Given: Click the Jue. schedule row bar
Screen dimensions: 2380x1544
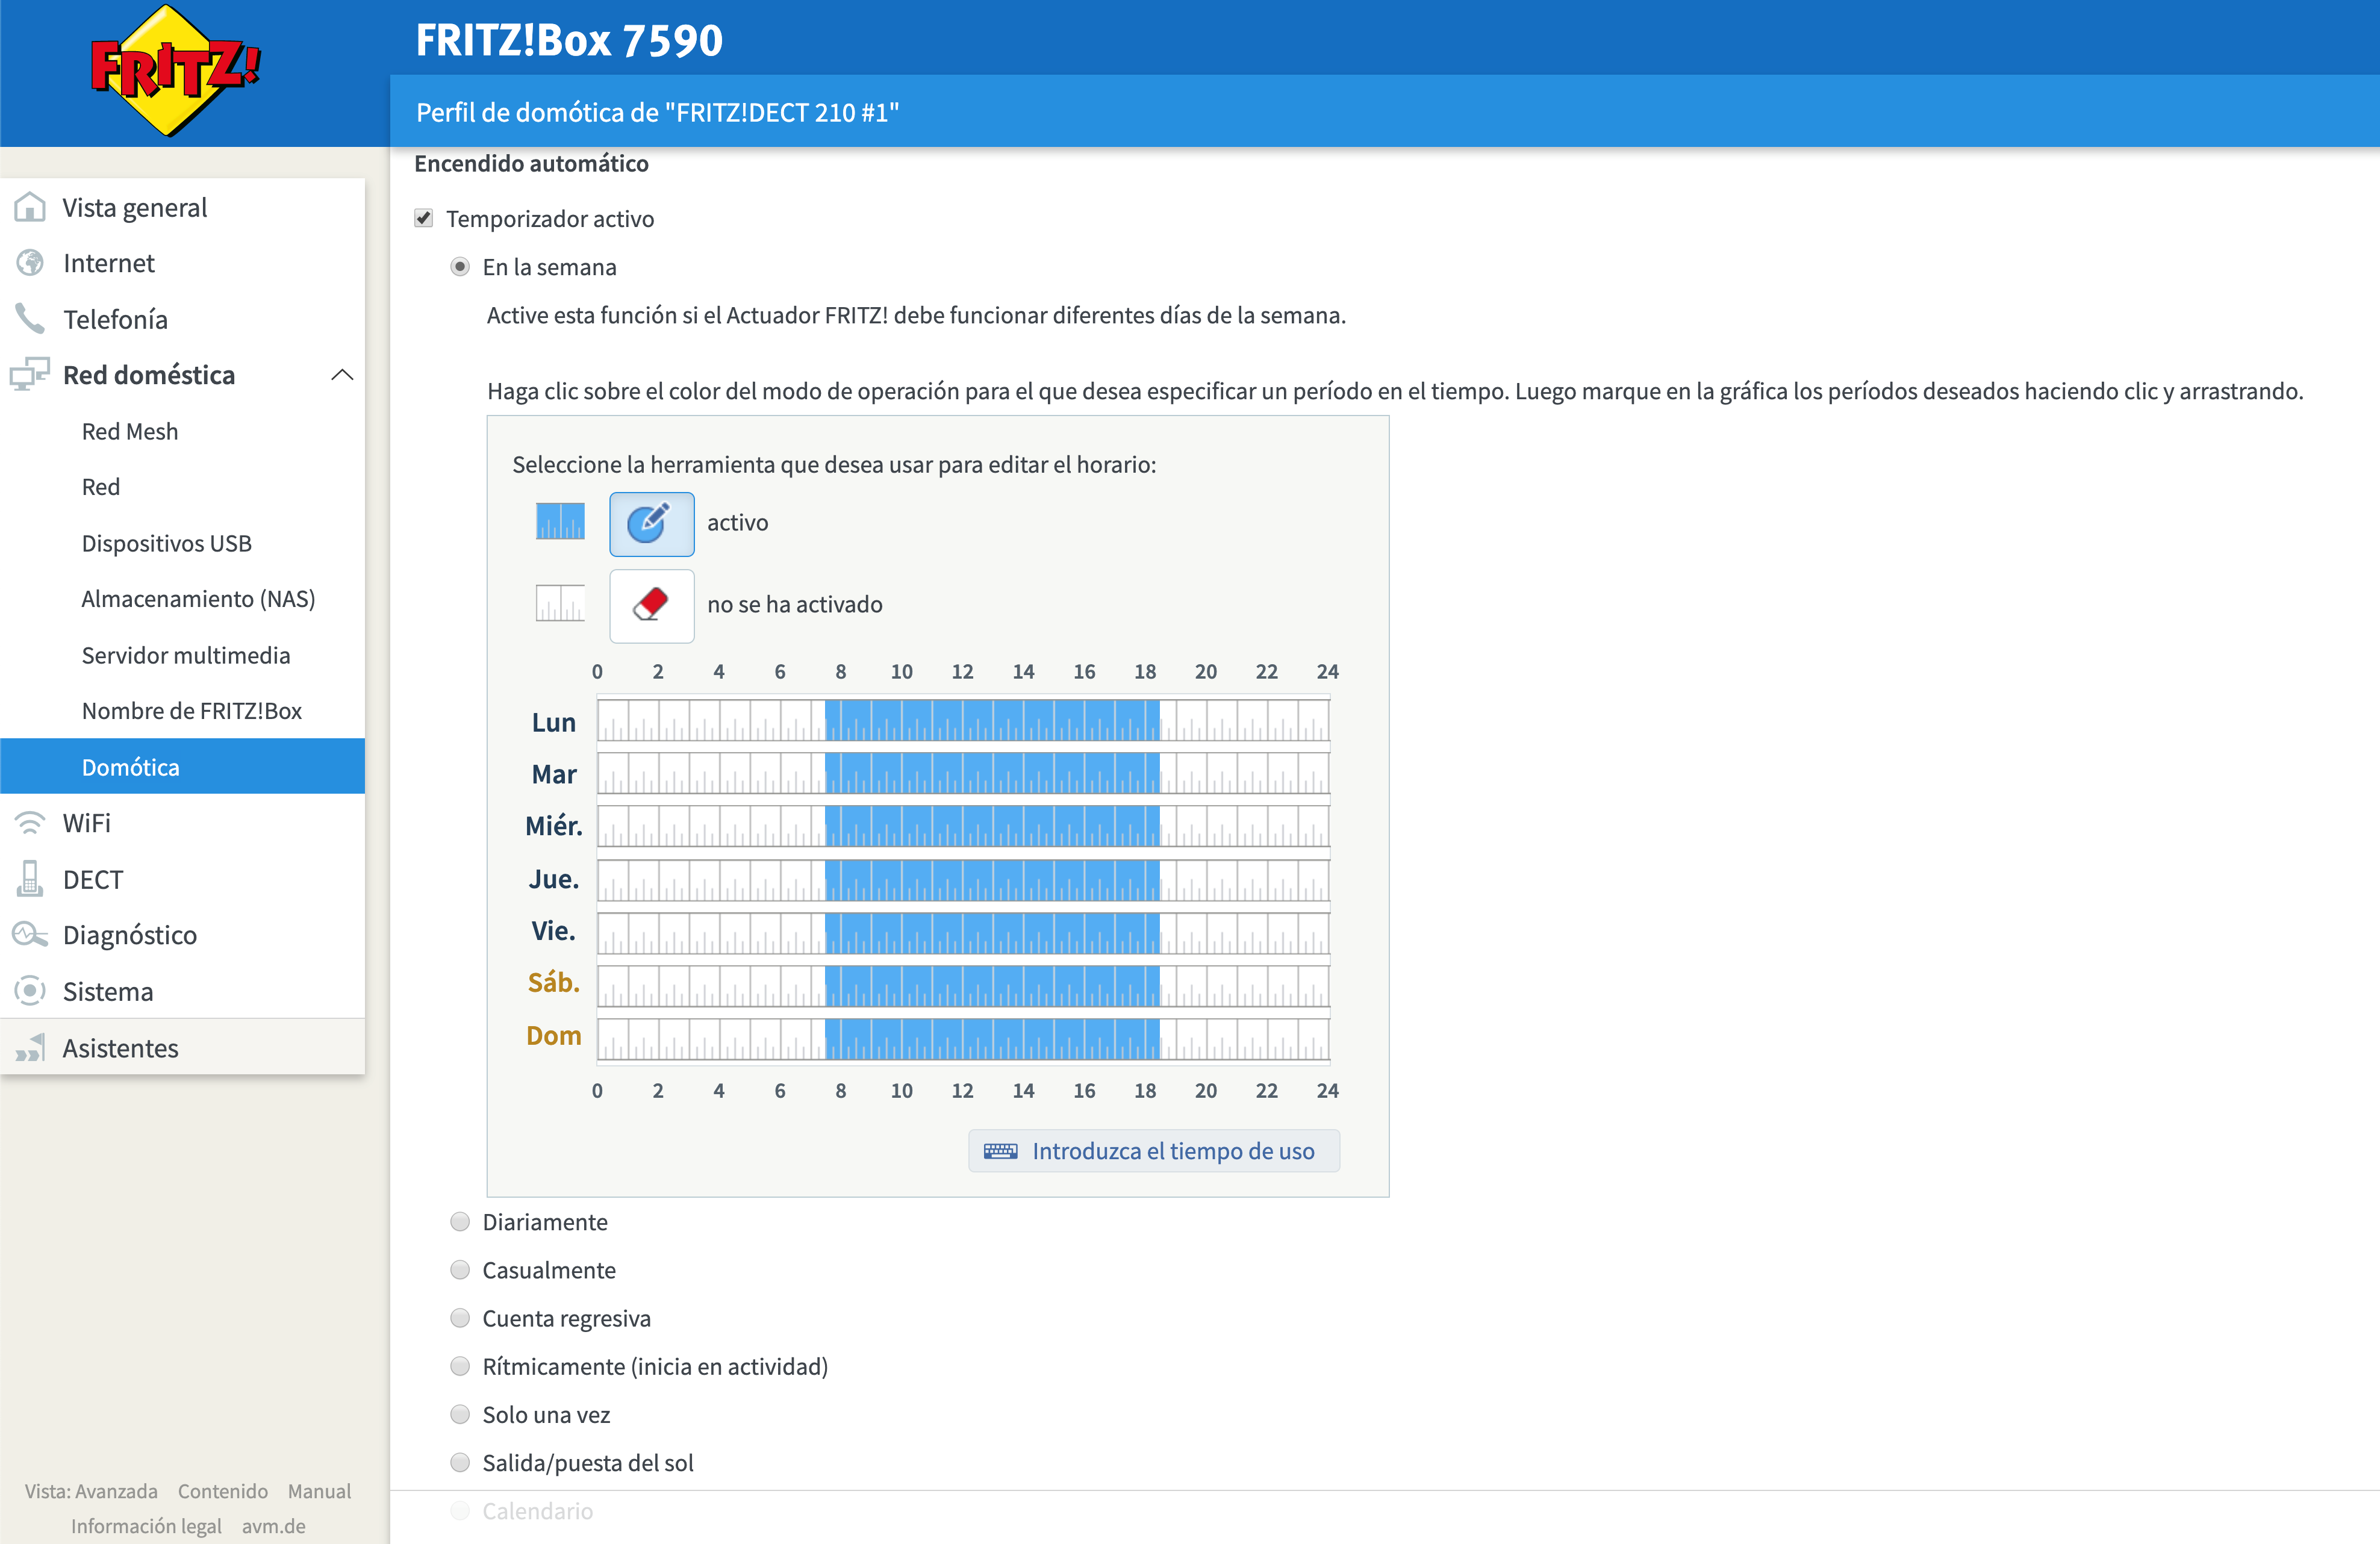Looking at the screenshot, I should 963,879.
